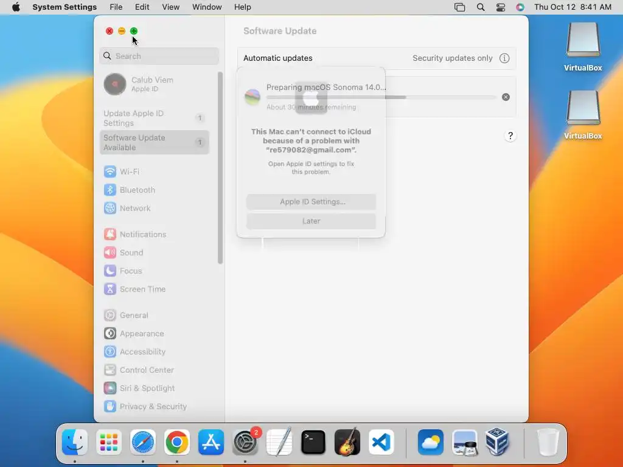Open the Window menu

(207, 7)
